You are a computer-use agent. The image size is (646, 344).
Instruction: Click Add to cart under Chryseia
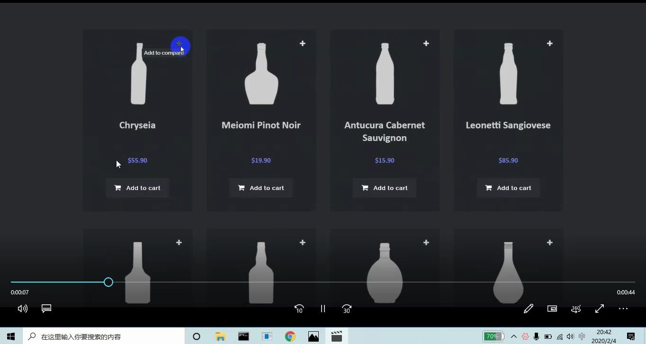coord(137,188)
